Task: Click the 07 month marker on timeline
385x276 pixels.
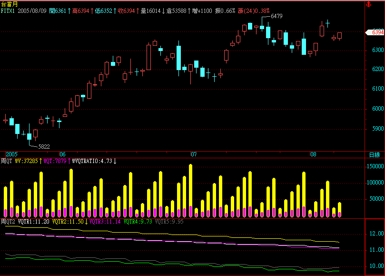Action: click(194, 154)
